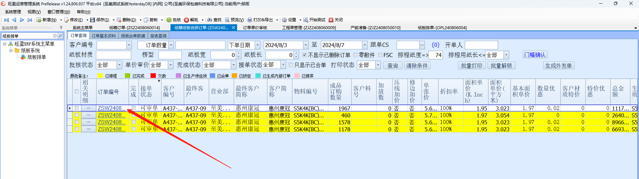Viewport: 639px width, 179px height.
Task: Click the 查询 query button
Action: (x=393, y=66)
